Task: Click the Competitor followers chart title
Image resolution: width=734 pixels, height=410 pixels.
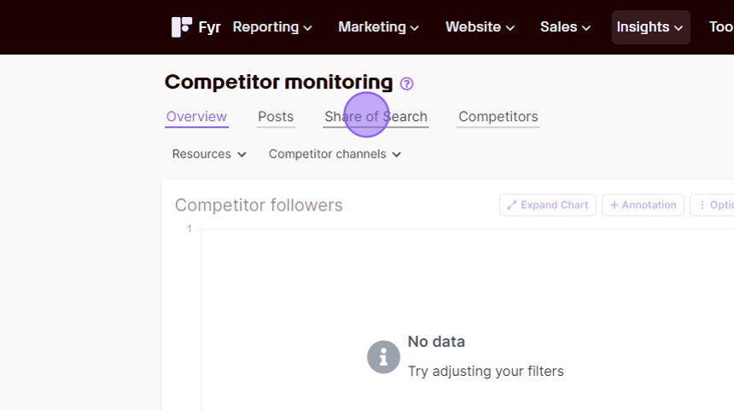Action: [x=259, y=205]
